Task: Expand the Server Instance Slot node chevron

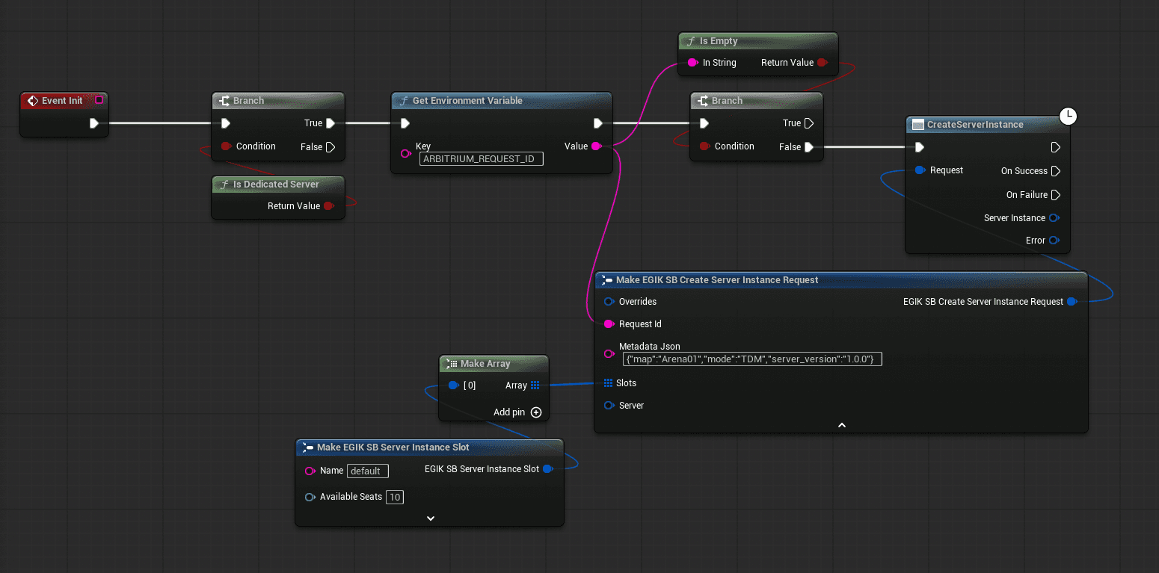Action: 430,518
